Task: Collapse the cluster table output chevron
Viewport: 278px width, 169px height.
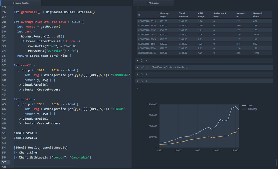Action: 137,8
